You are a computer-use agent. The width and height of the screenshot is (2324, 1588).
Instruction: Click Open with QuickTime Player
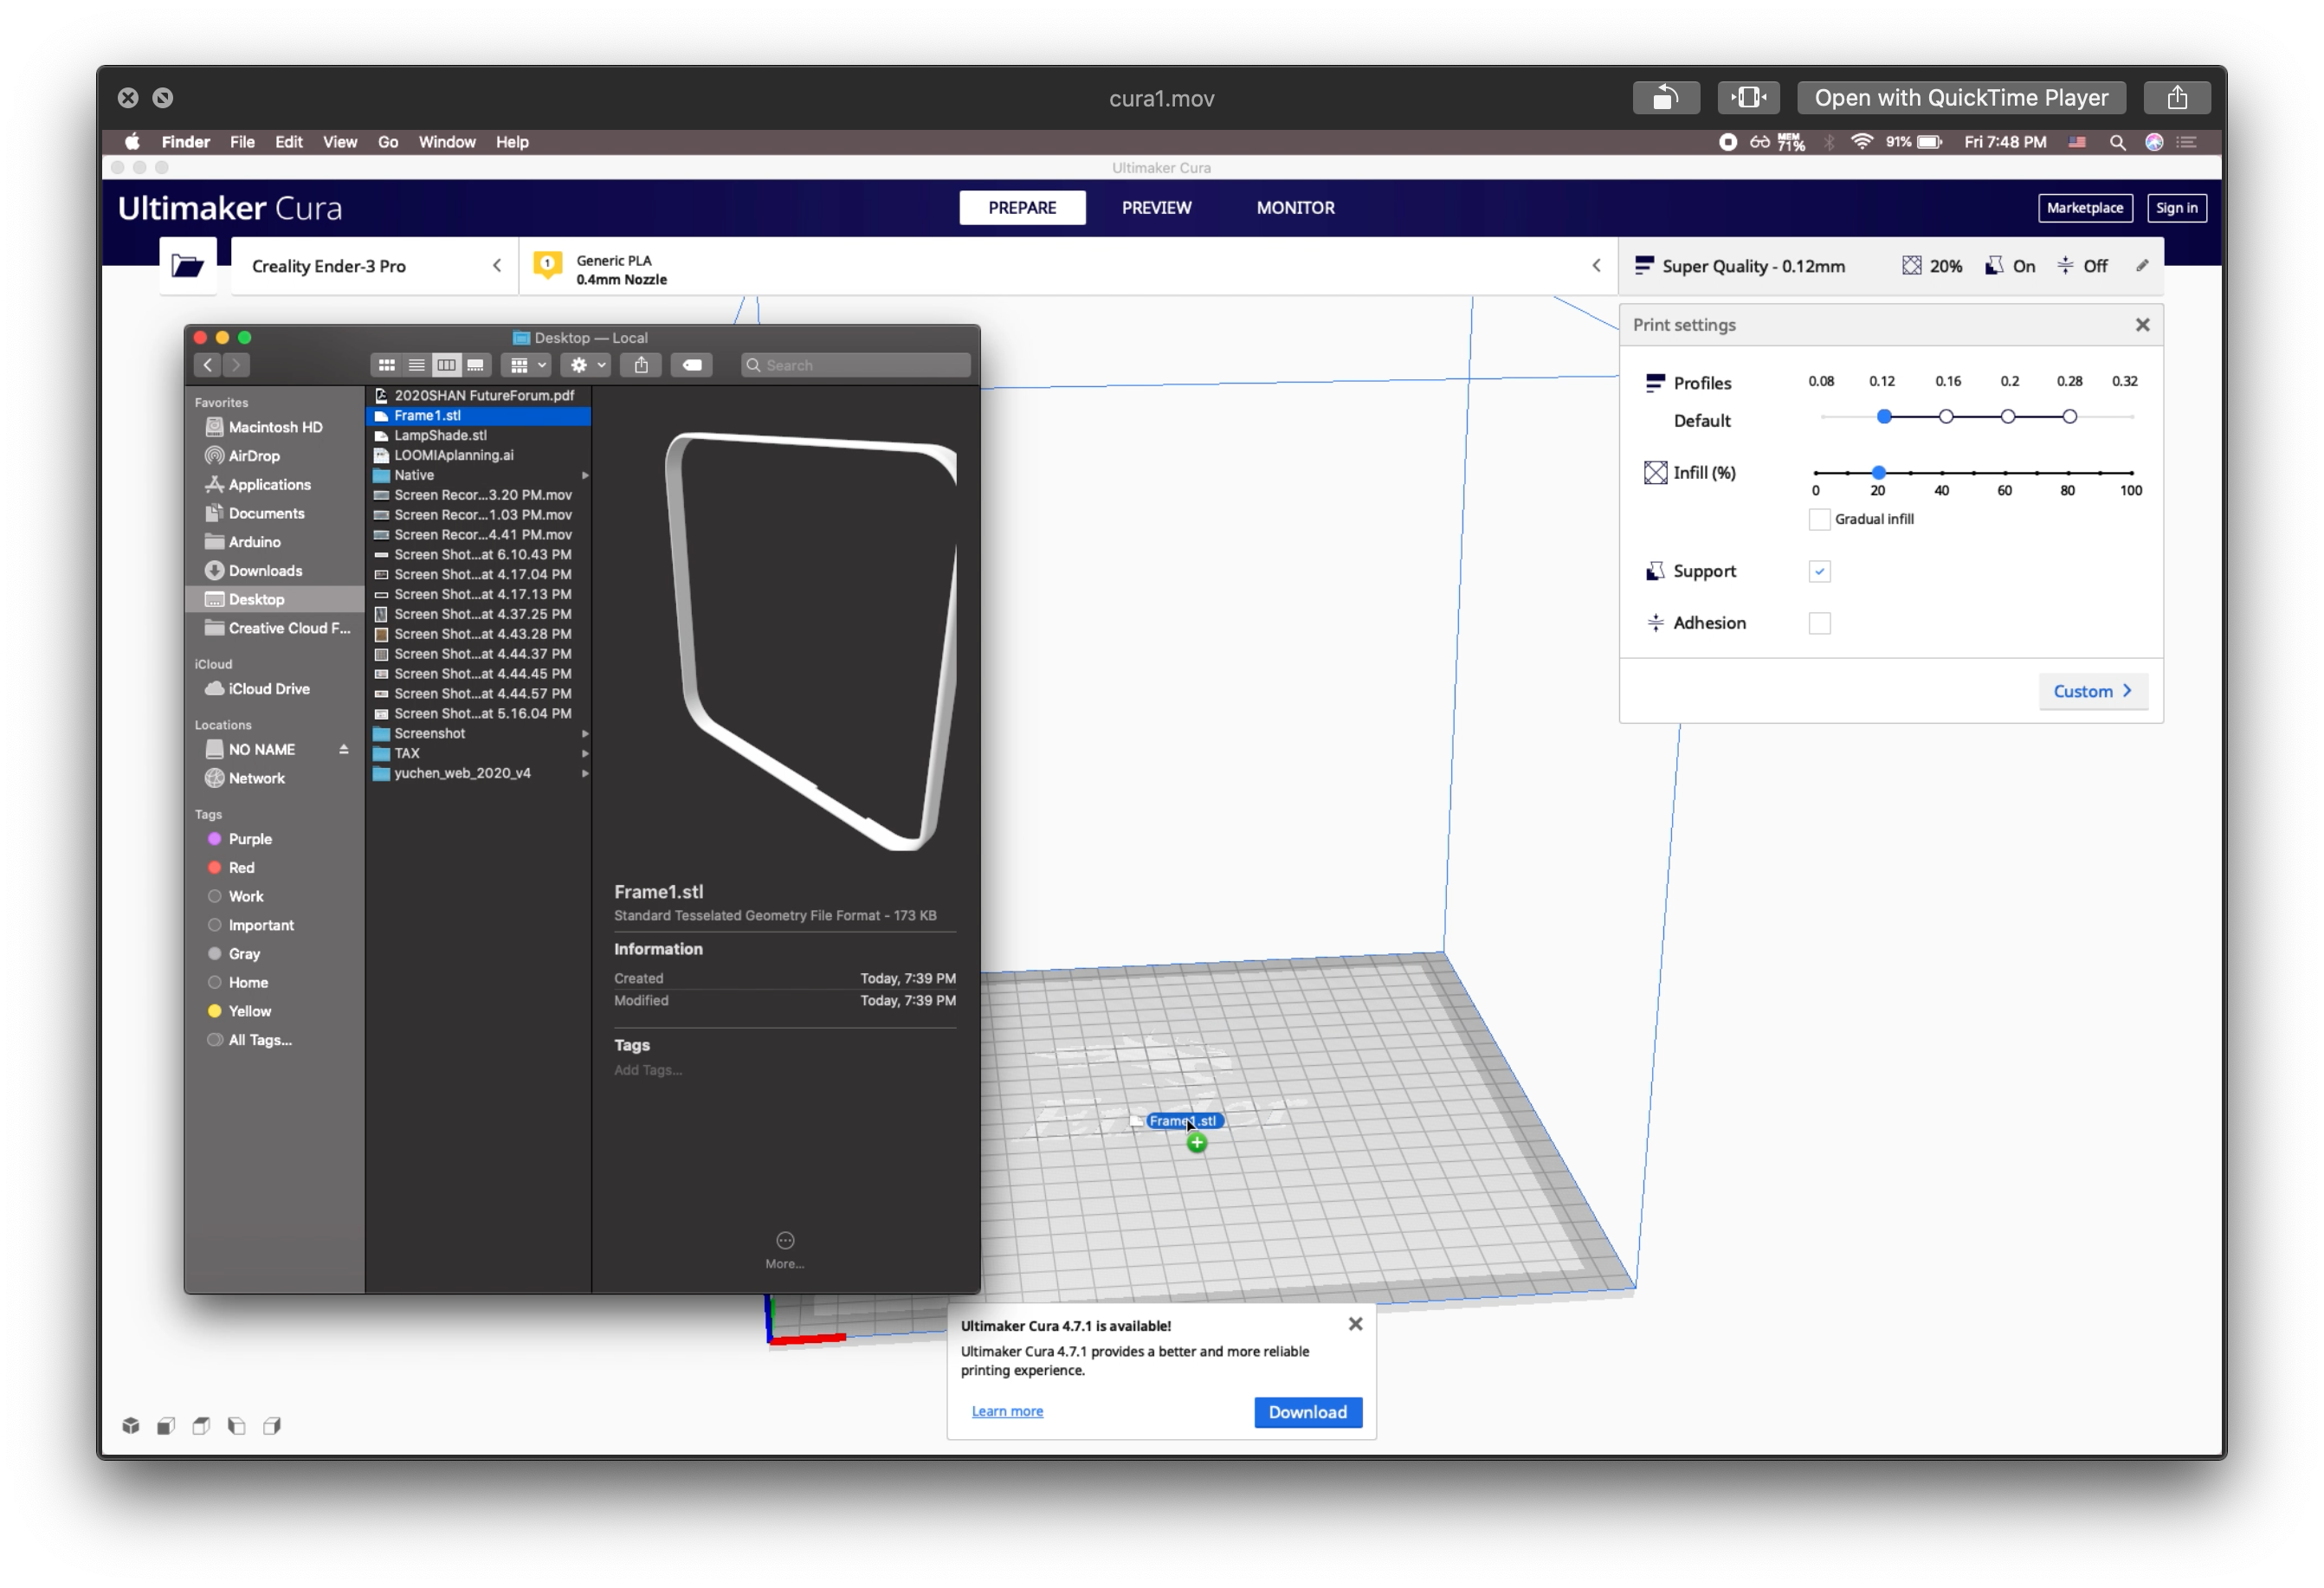[1961, 98]
